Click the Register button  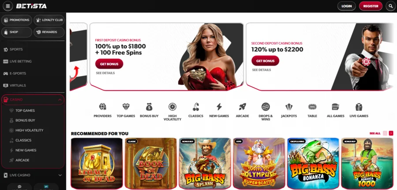click(371, 6)
